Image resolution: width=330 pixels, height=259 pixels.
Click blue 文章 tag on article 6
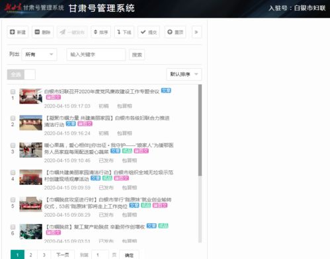(151, 226)
